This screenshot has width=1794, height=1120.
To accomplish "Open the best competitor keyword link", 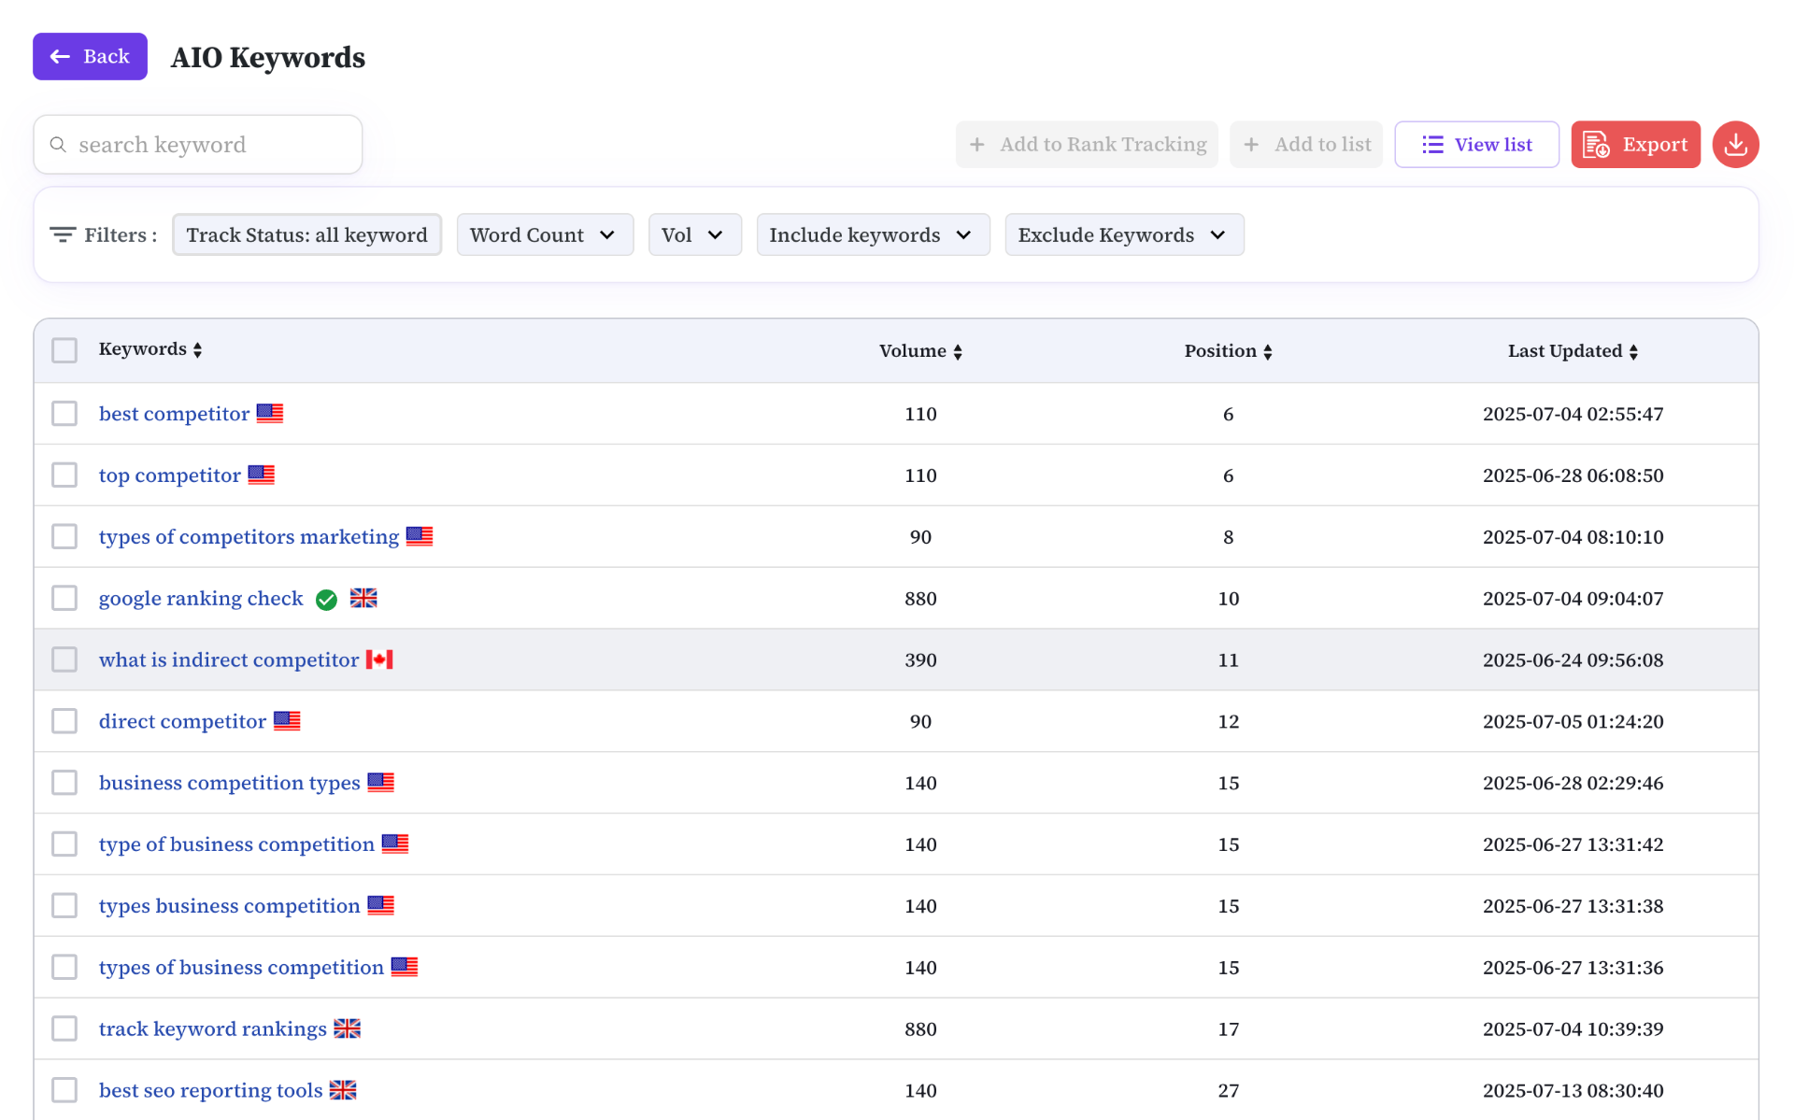I will point(174,414).
